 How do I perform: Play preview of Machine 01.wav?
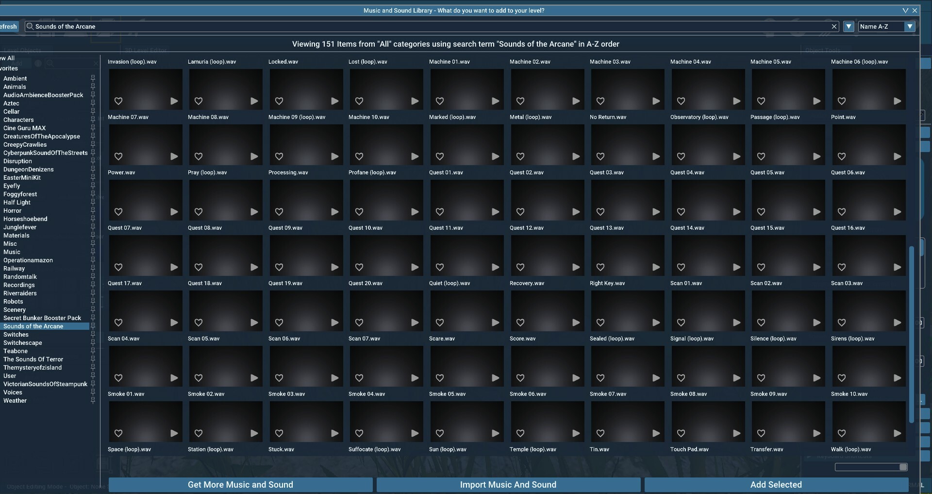coord(495,101)
